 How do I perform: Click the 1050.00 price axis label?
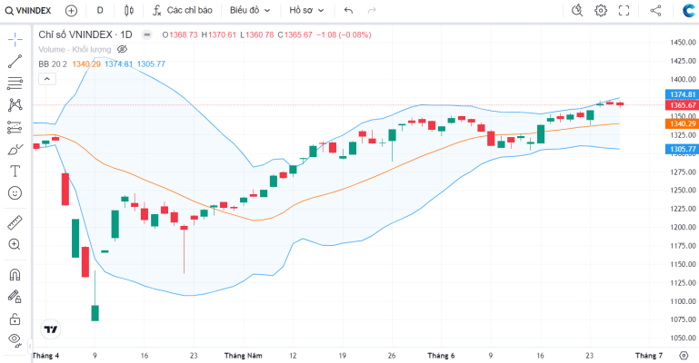click(683, 338)
